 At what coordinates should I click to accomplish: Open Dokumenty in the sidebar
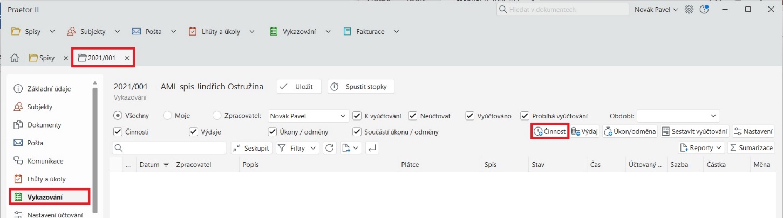[x=44, y=125]
